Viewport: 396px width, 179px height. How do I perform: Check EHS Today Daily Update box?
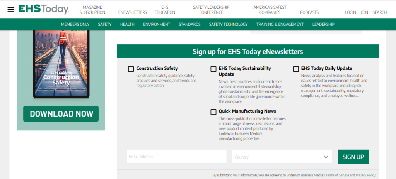click(296, 69)
